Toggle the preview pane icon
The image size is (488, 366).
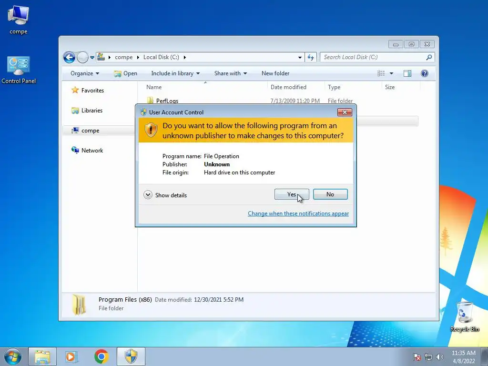[407, 73]
